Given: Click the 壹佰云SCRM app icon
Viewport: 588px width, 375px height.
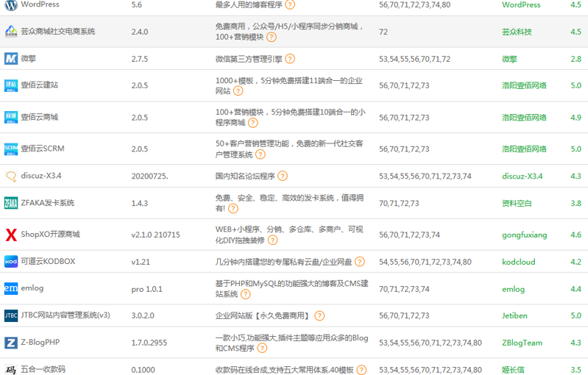Looking at the screenshot, I should (x=11, y=149).
